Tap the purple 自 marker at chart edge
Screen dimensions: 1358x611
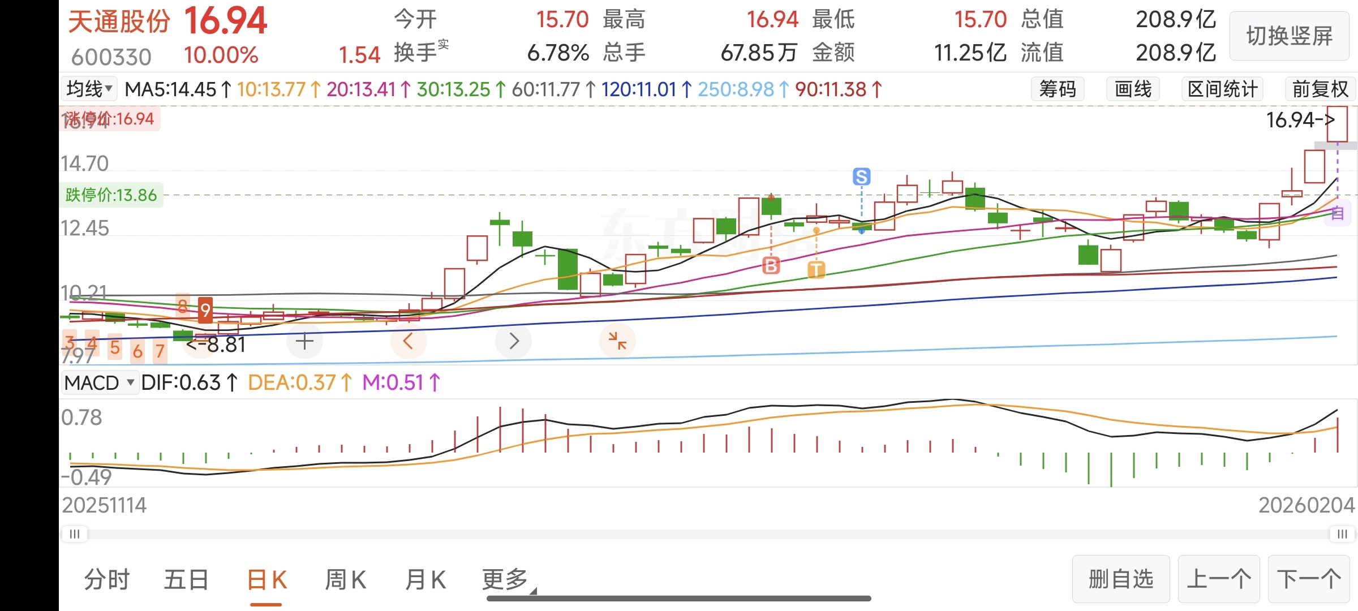click(1338, 214)
